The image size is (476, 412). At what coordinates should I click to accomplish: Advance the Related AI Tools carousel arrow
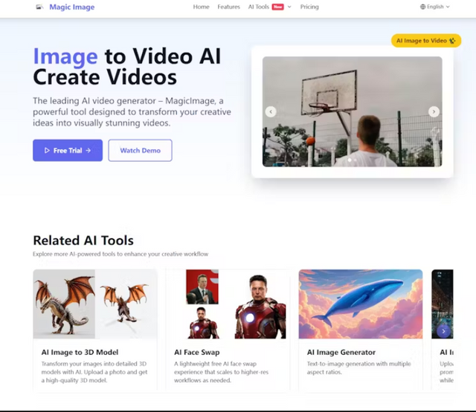[x=443, y=331]
